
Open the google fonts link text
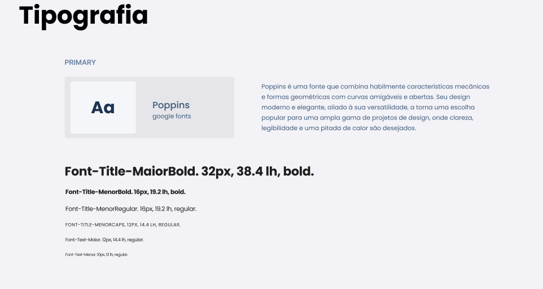click(172, 117)
